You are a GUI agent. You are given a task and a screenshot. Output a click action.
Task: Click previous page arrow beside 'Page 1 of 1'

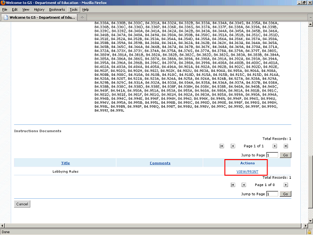coord(233,146)
